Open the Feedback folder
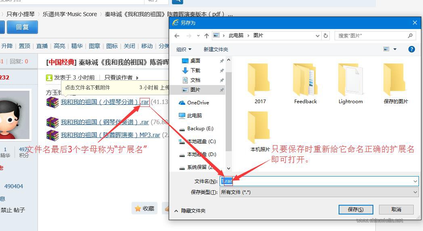This screenshot has width=423, height=231. 305,83
